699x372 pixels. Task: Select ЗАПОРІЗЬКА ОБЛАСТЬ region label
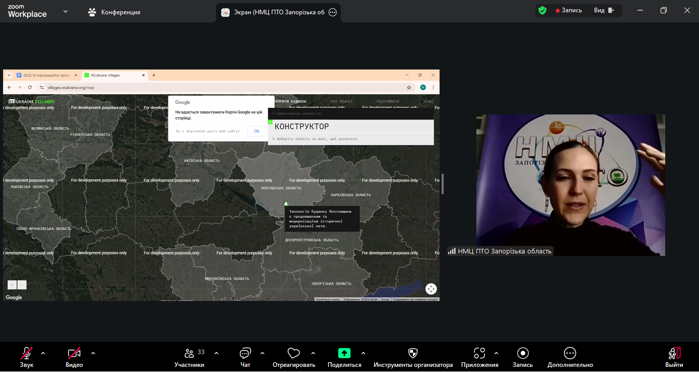click(332, 284)
